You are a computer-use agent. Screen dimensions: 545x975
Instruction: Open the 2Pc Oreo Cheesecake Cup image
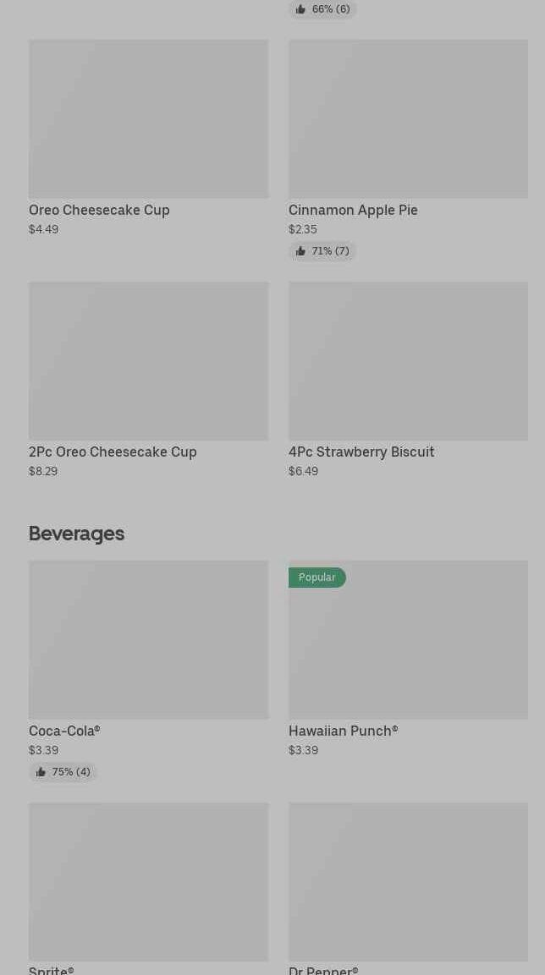pos(148,361)
